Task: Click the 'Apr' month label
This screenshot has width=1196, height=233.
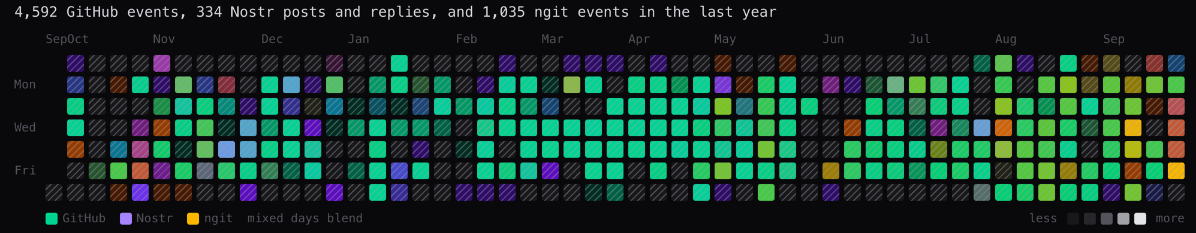Action: (639, 39)
